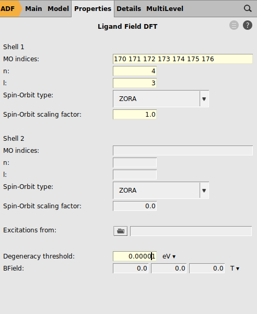Click Degeneracy threshold value field
Viewport: 257px width, 314px height.
[135, 256]
